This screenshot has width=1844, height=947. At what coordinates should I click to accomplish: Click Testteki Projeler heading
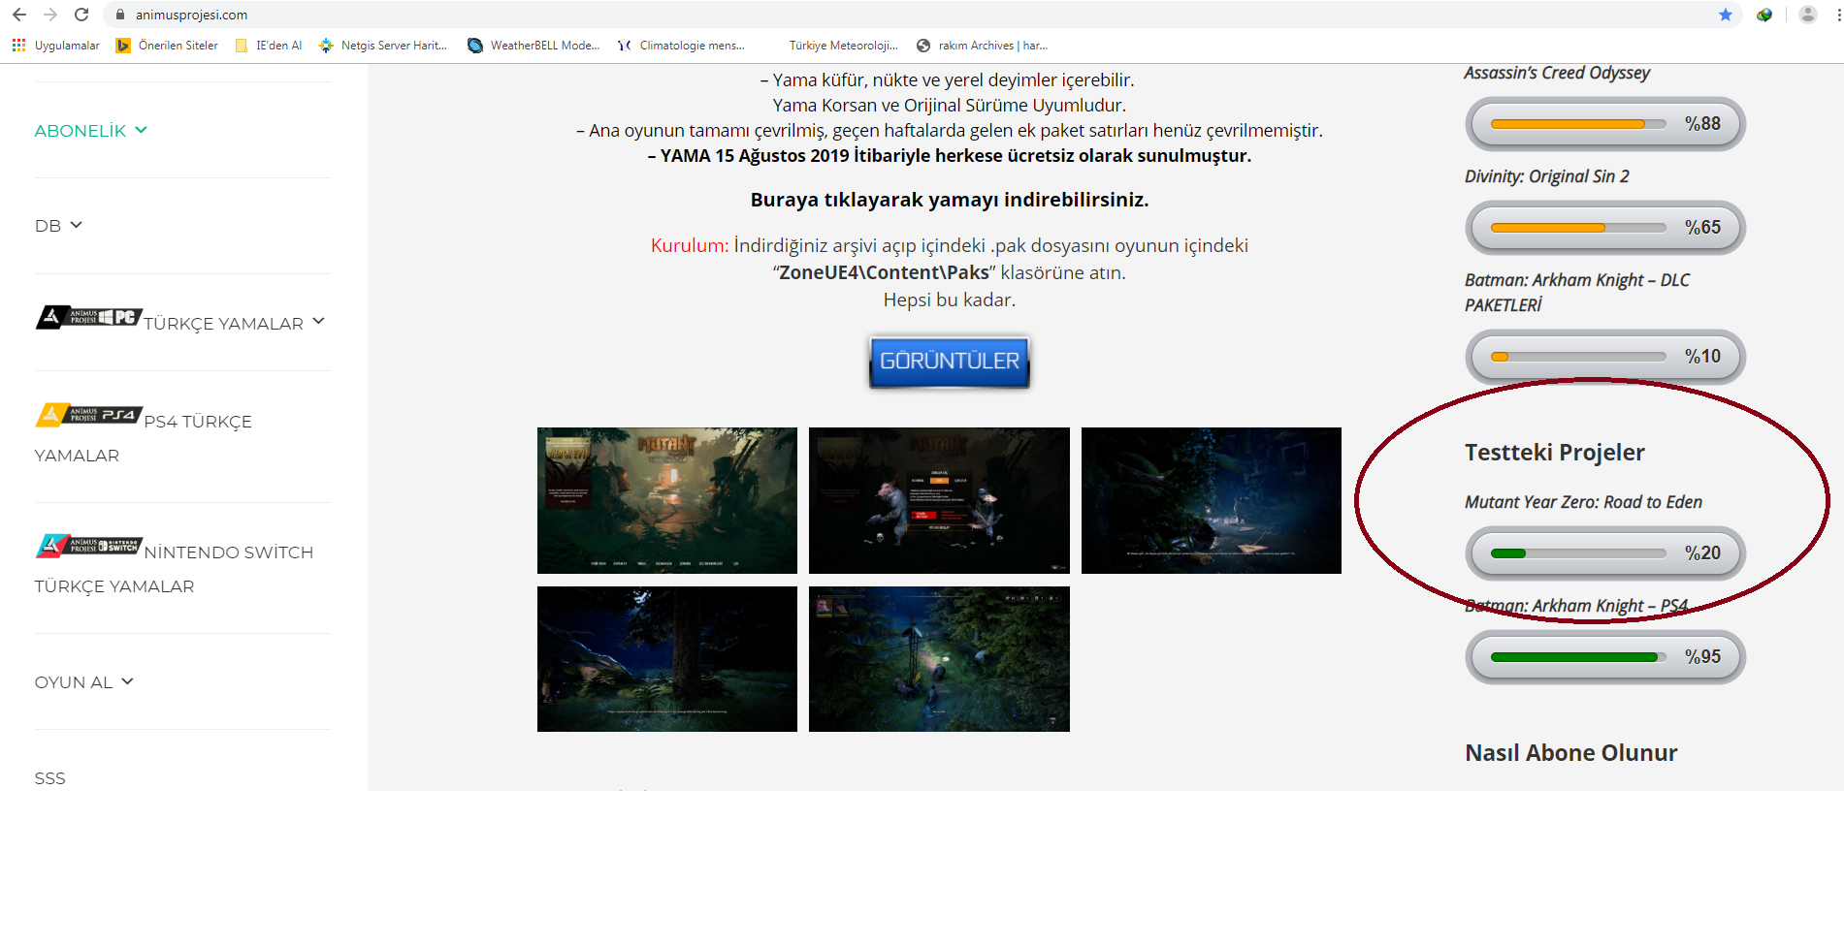[1555, 453]
